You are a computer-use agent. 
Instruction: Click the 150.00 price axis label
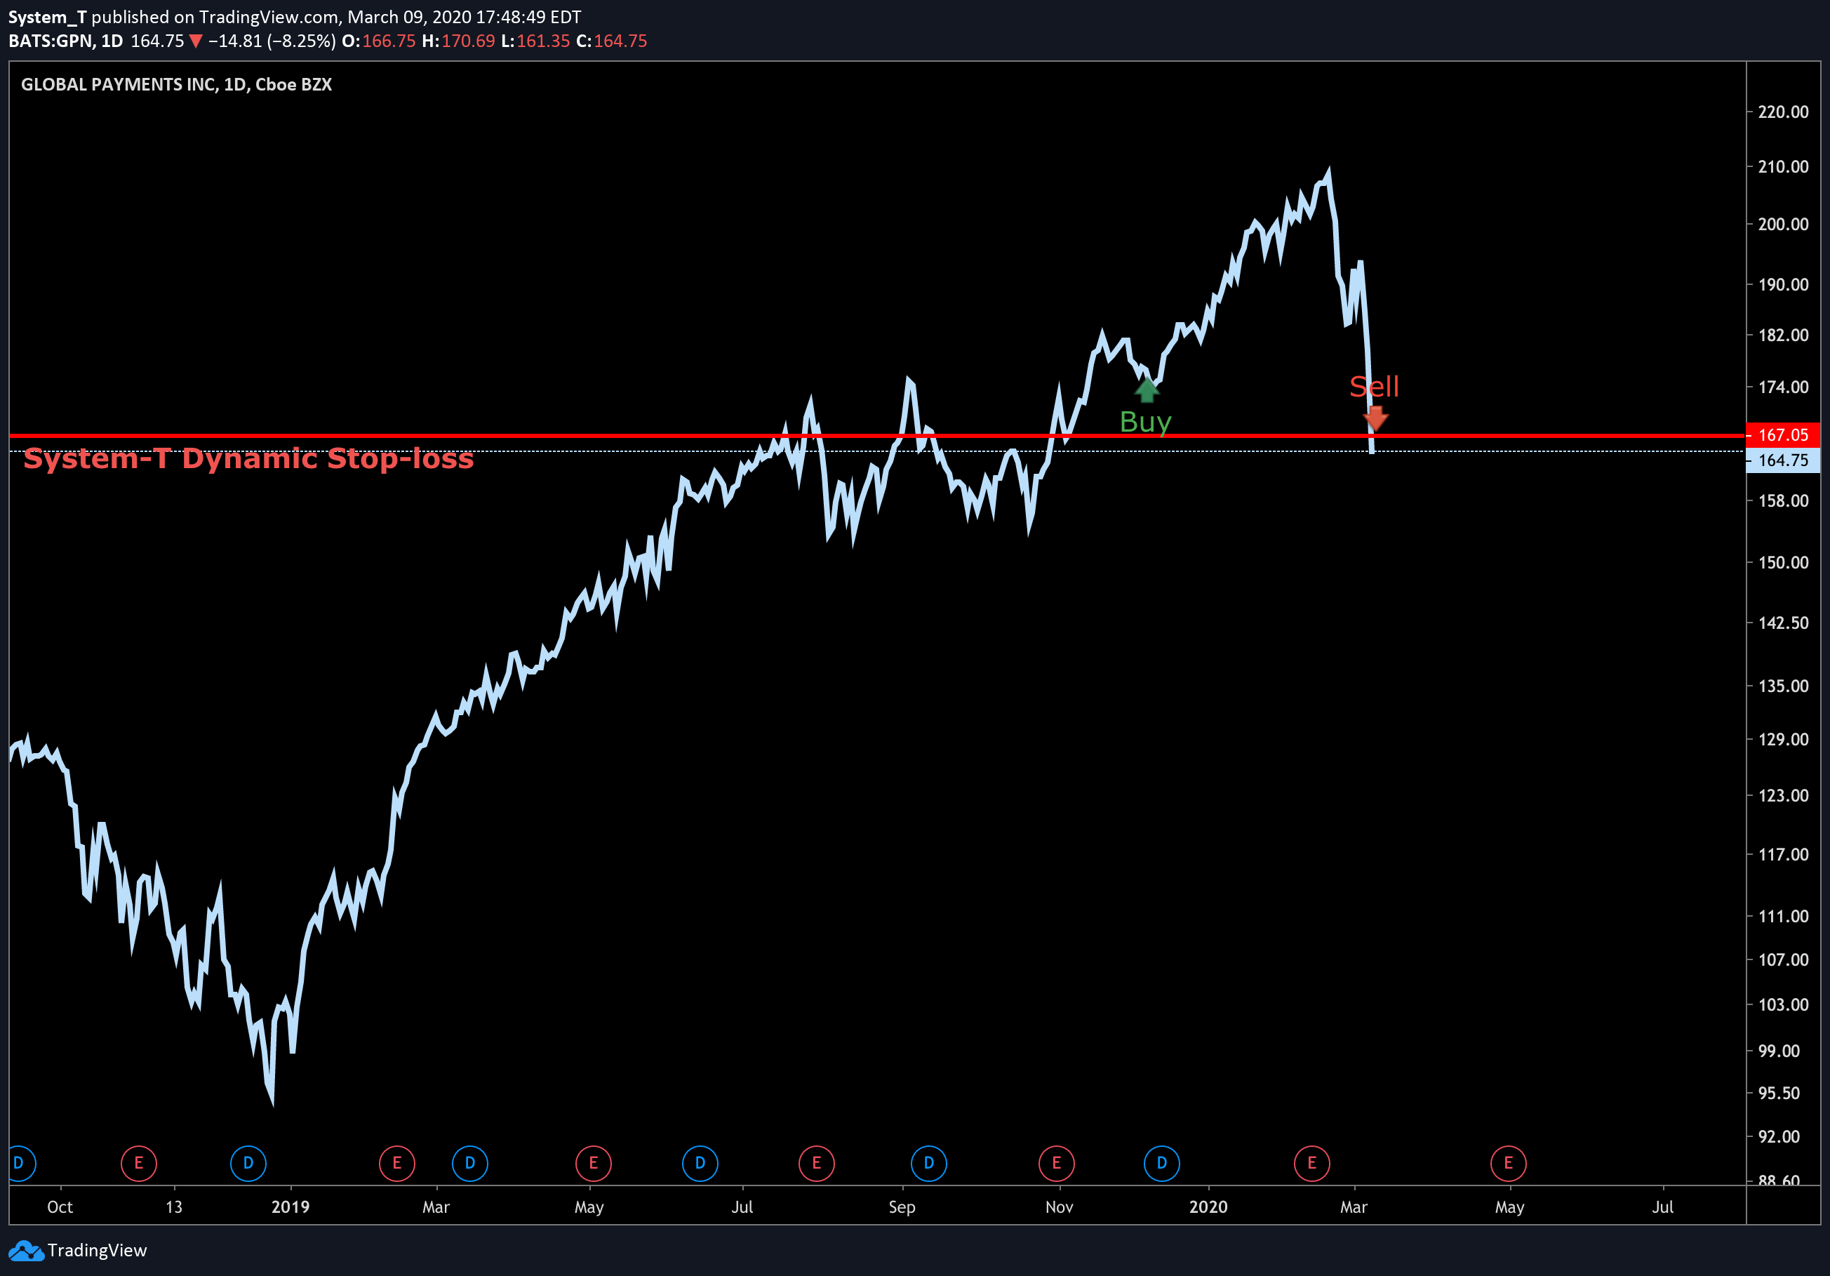1783,563
